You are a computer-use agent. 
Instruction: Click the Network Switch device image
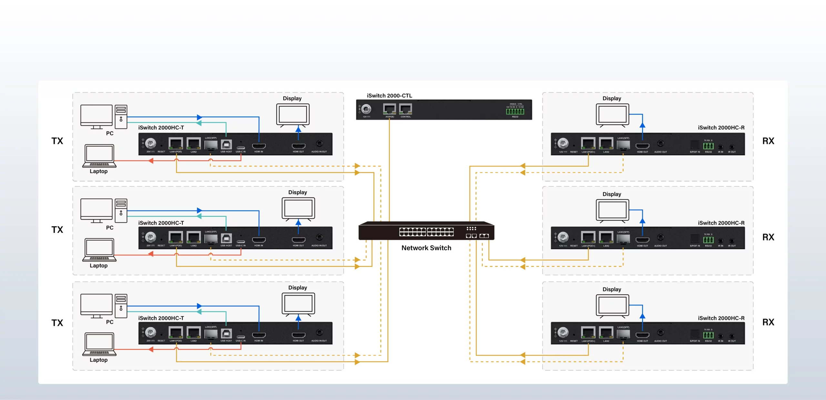(426, 231)
